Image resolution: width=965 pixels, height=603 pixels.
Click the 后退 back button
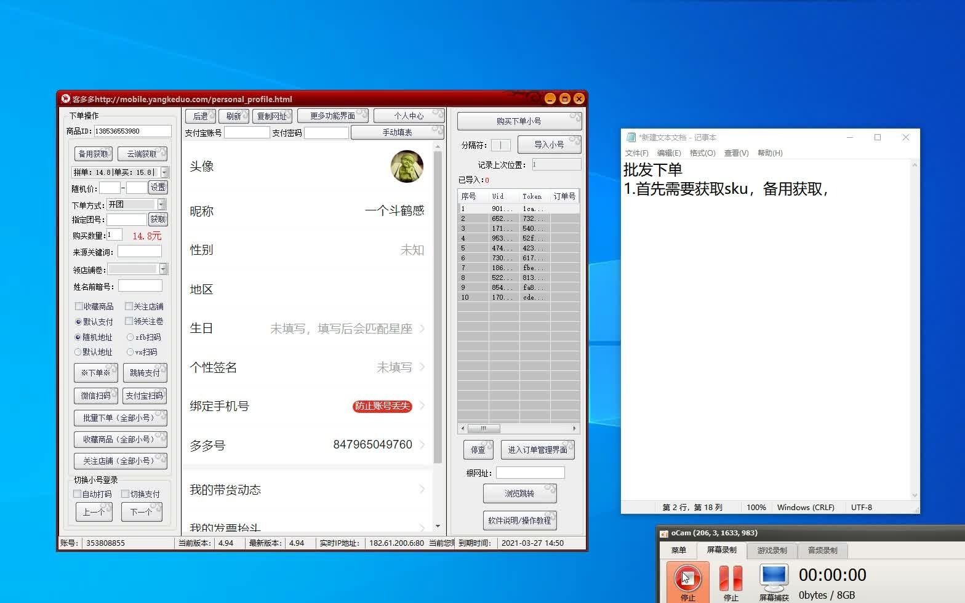tap(201, 116)
